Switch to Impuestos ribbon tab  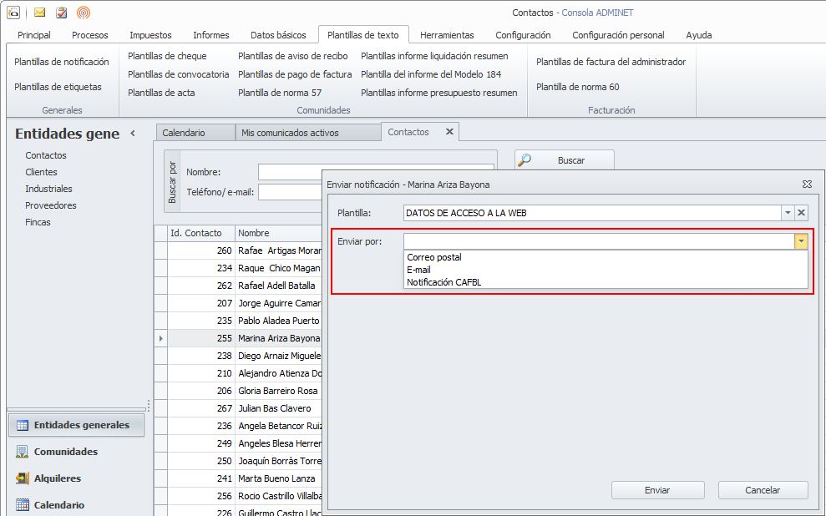coord(150,35)
